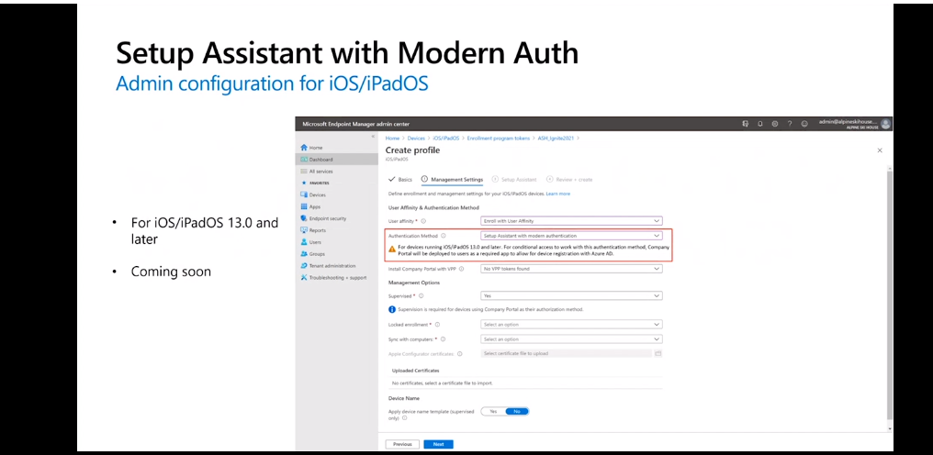Screen dimensions: 933x455
Task: Open the settings gear in header
Action: coord(775,123)
